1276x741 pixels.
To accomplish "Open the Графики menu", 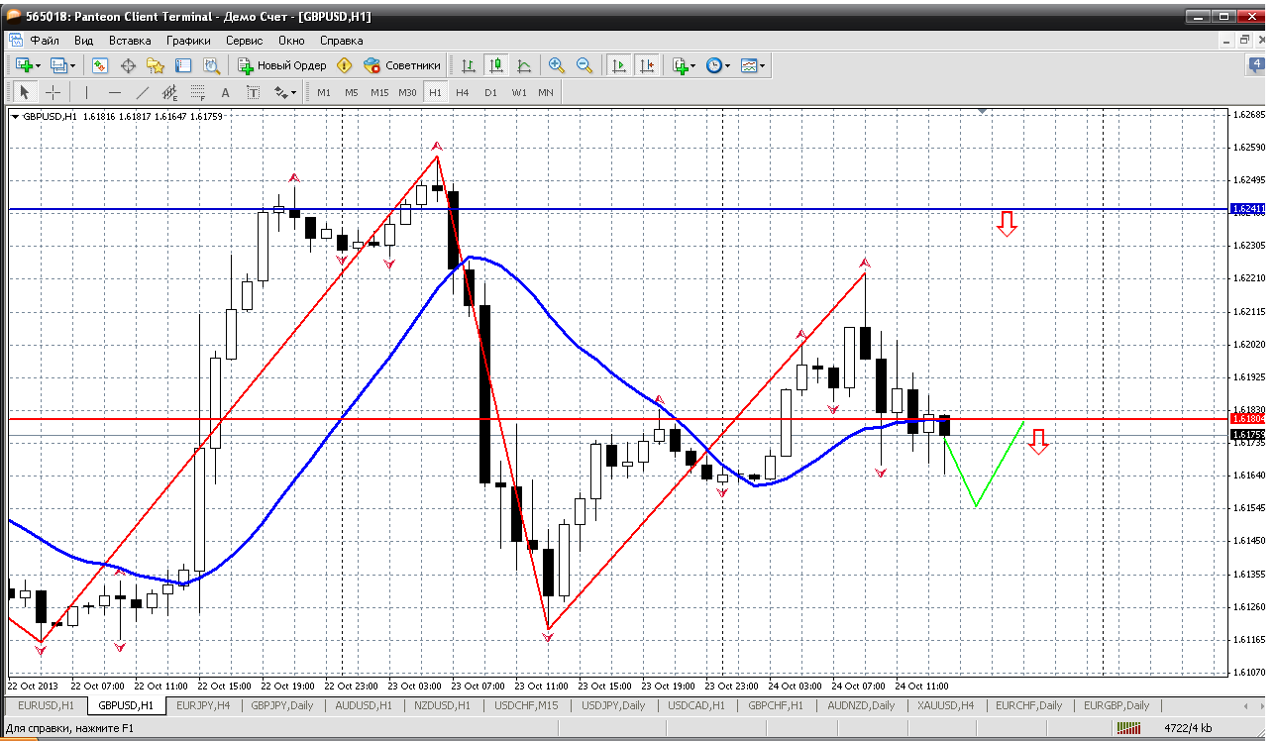I will click(x=188, y=41).
